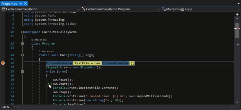Click the class icon beside CacheItemPolicyDemo.Program
241x110 pixels.
[83, 9]
